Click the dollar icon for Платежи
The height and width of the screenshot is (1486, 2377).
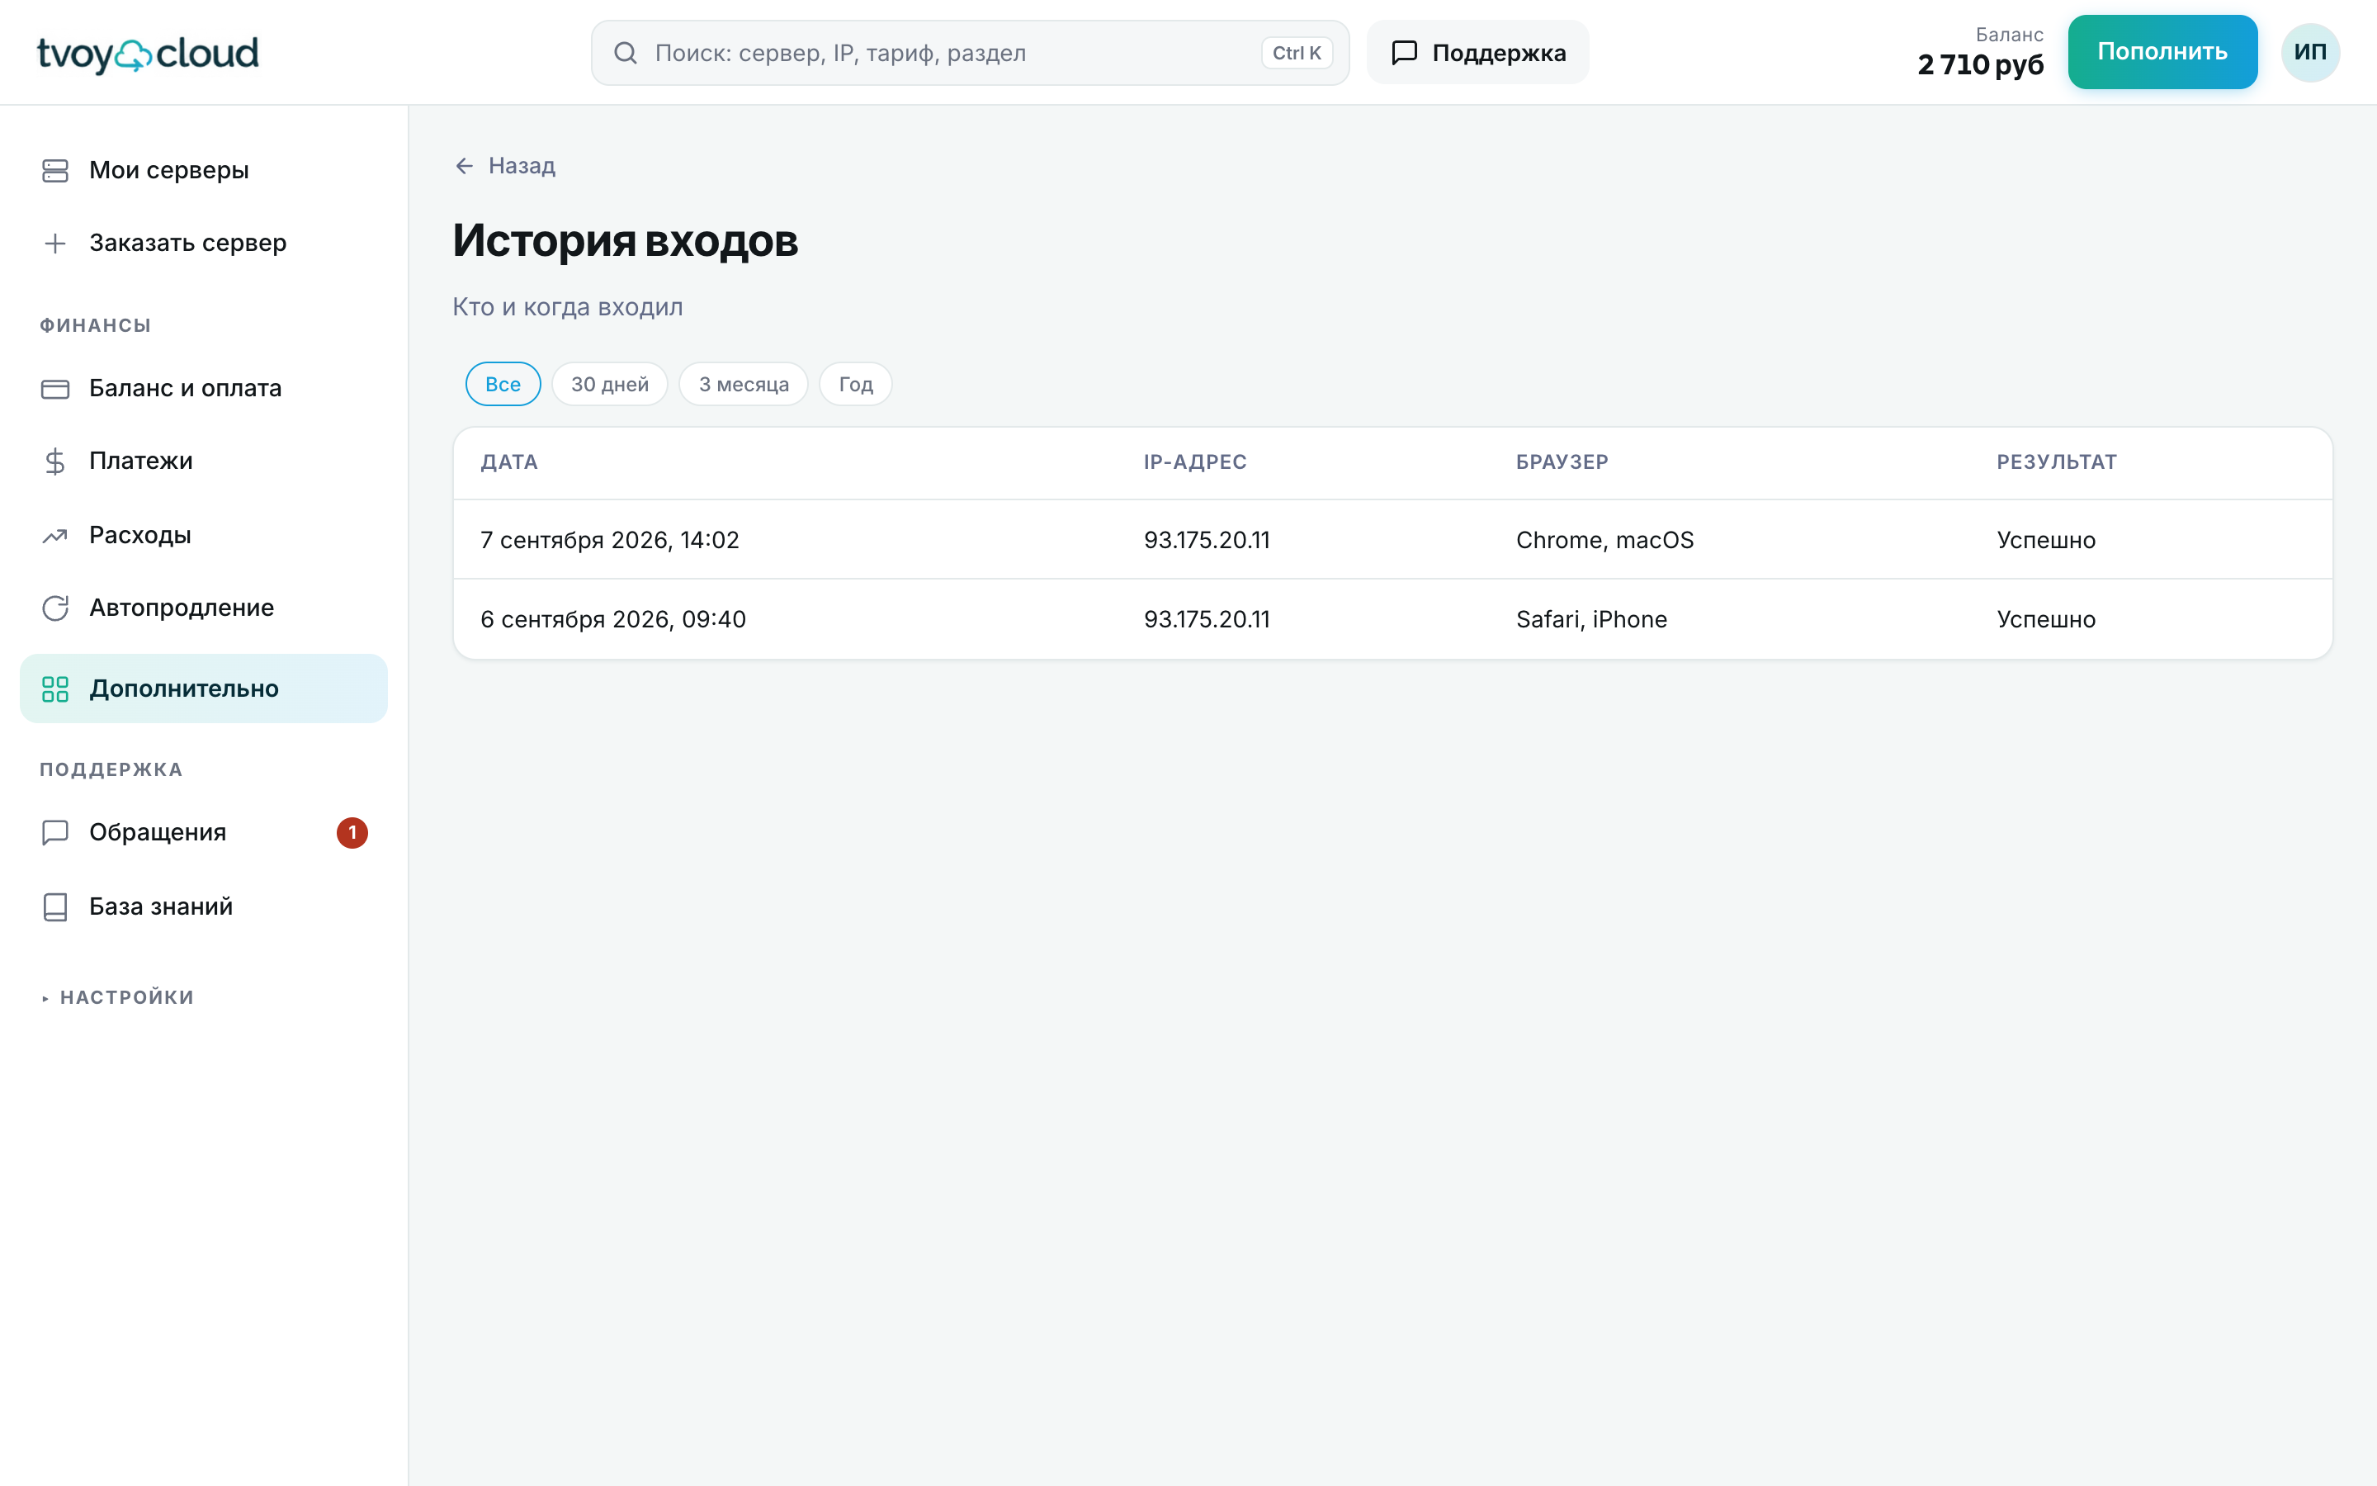pyautogui.click(x=55, y=461)
